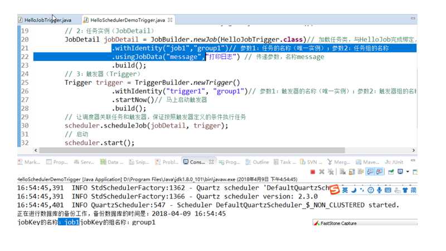Open the Outline view tab

[x=257, y=162]
